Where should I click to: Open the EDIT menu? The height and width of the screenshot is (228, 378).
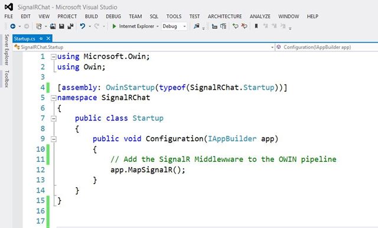[x=25, y=17]
